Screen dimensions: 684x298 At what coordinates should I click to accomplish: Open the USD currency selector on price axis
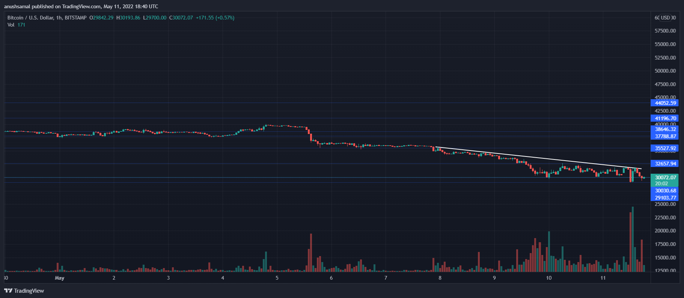click(x=665, y=18)
